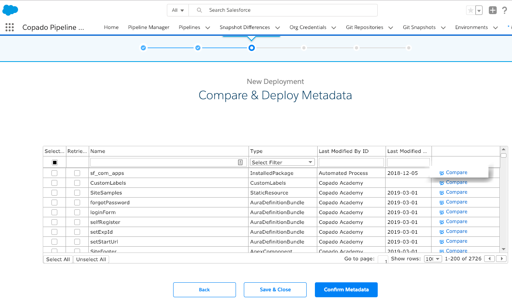Click the Confirm Metadata button

[x=346, y=290]
